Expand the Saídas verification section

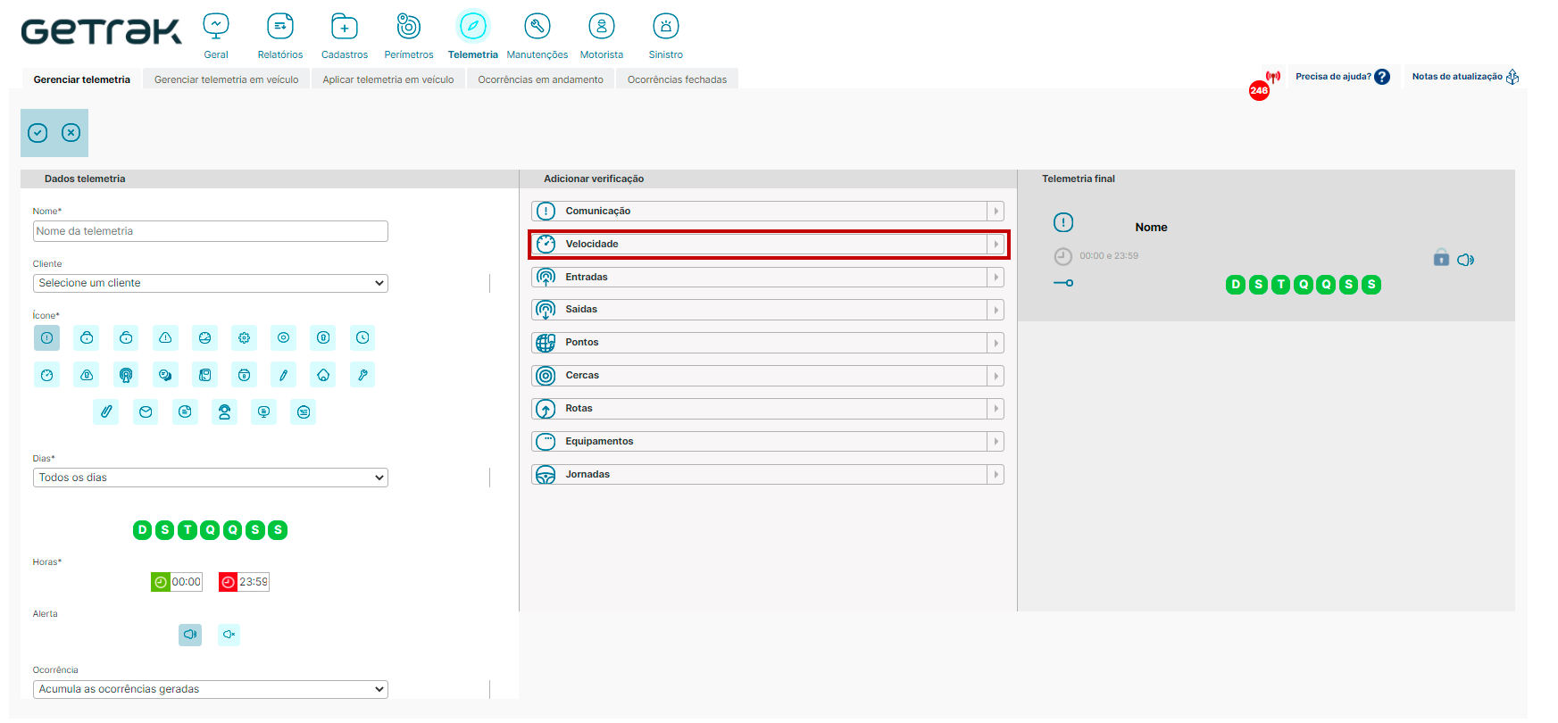point(768,310)
